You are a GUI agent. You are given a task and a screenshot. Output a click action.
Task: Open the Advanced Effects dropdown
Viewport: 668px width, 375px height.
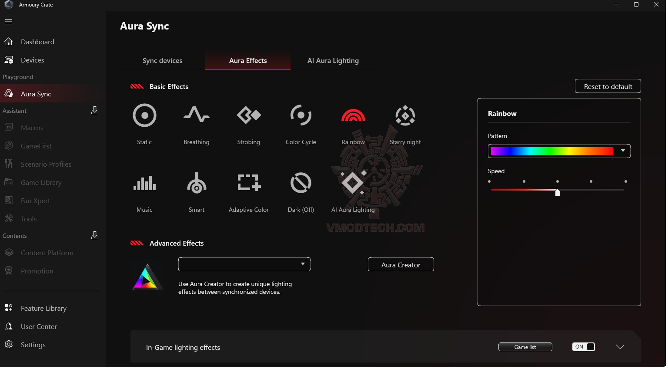[x=244, y=264]
